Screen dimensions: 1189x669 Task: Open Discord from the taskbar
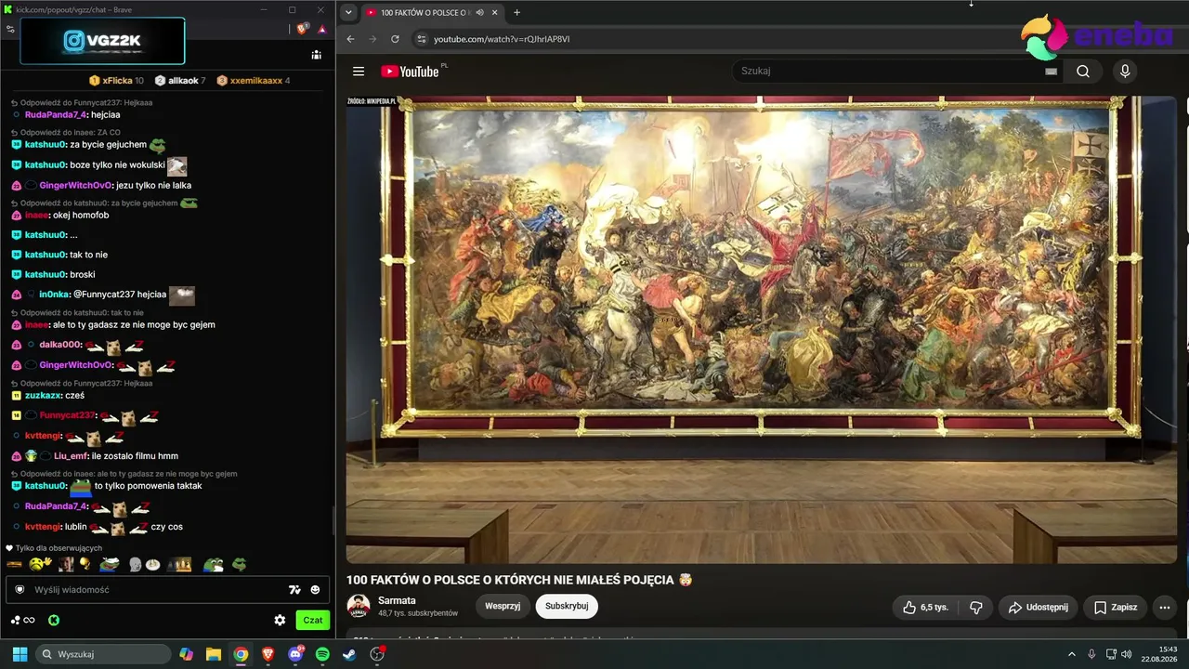pos(295,654)
